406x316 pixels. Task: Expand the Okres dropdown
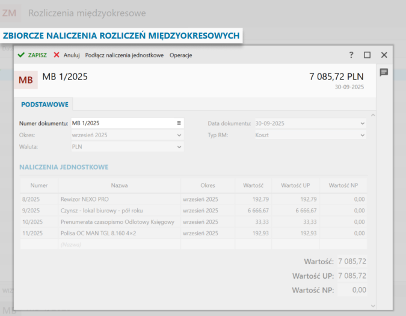179,135
